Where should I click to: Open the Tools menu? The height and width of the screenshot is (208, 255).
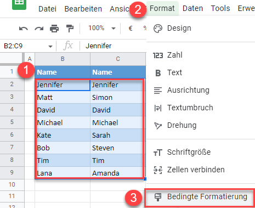[x=220, y=8]
